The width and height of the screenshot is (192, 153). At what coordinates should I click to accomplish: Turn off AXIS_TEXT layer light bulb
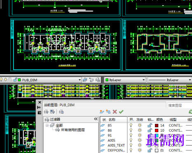[131, 145]
